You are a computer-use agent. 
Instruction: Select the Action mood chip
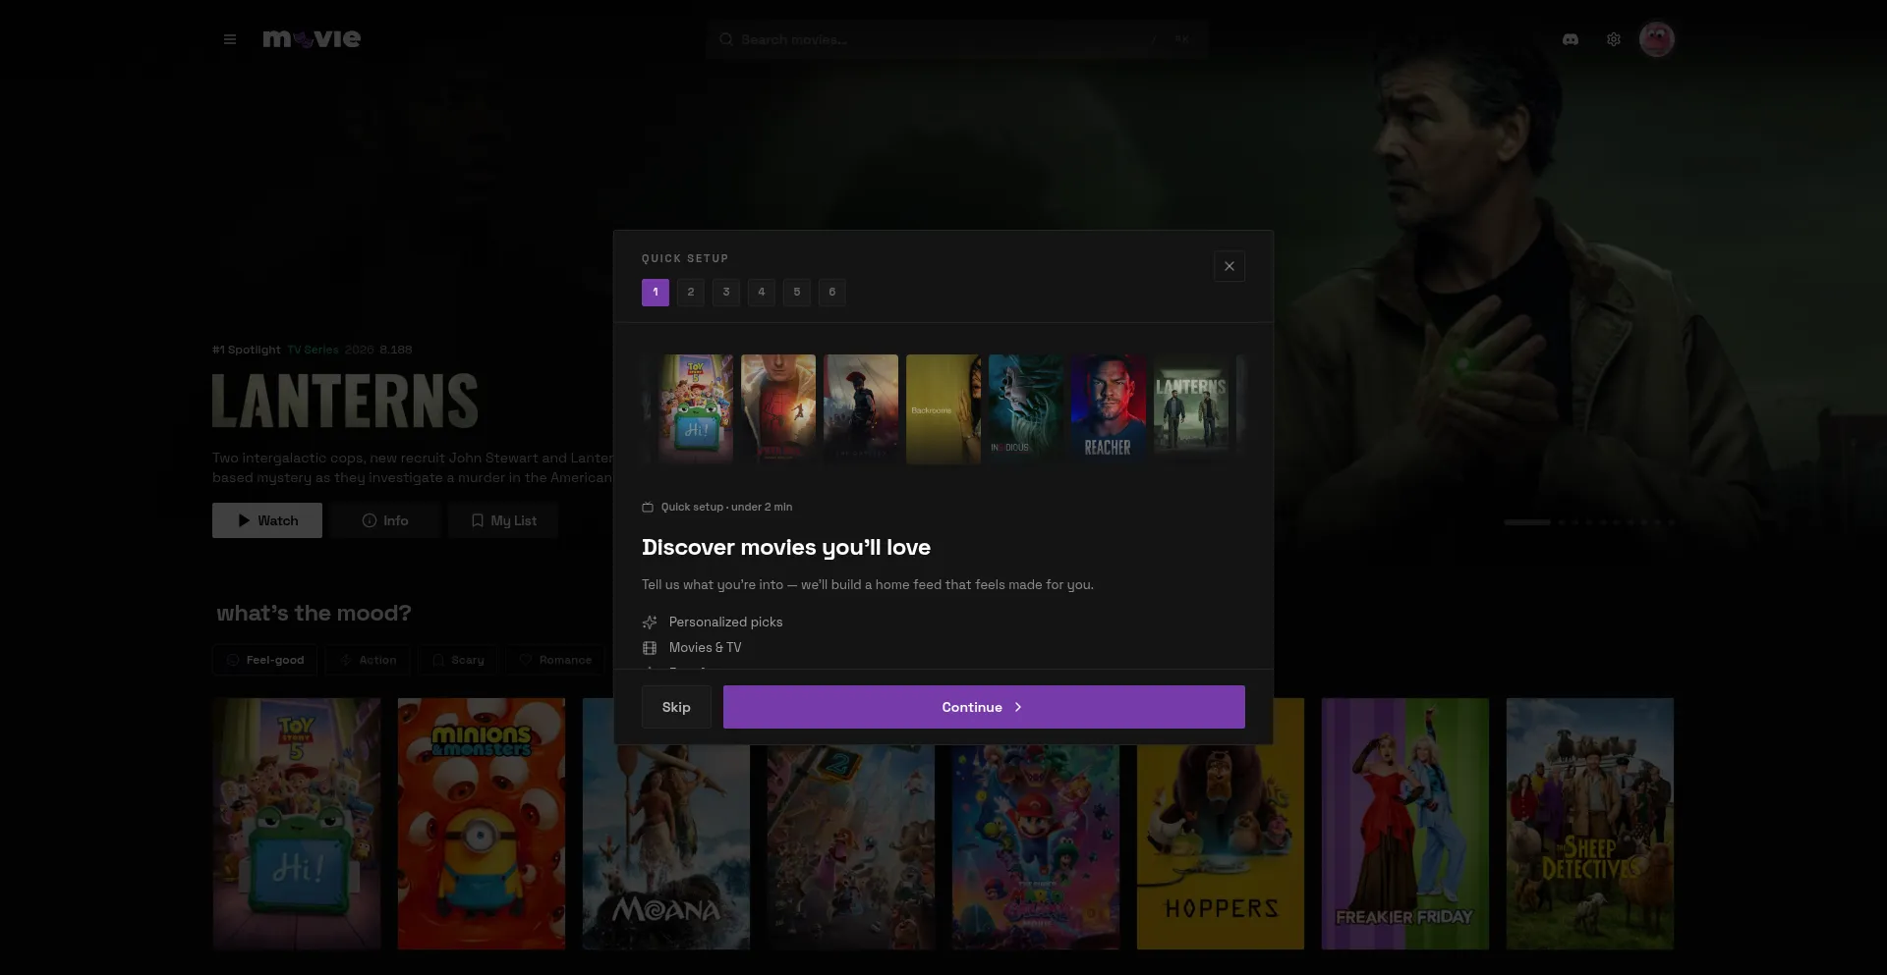(368, 660)
